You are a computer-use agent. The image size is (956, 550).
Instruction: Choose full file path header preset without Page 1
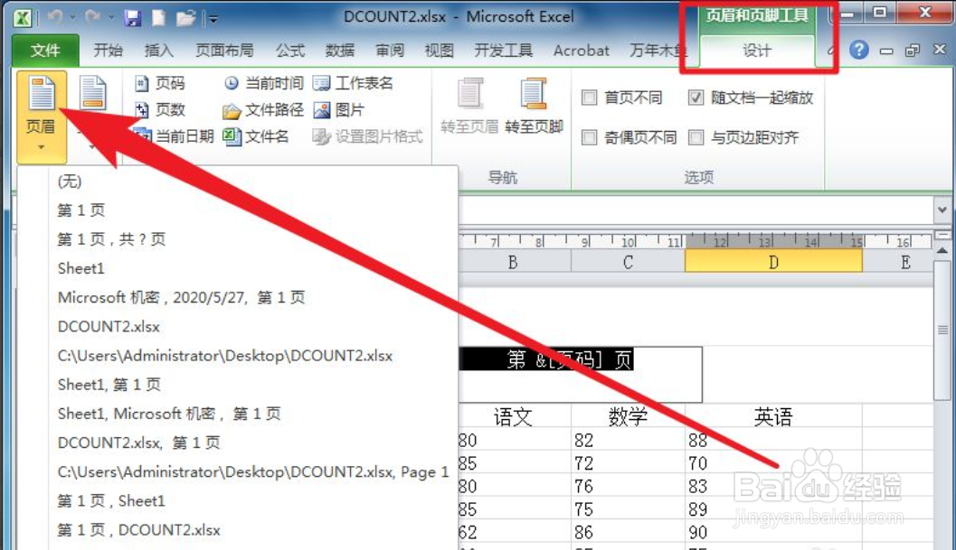pyautogui.click(x=238, y=355)
